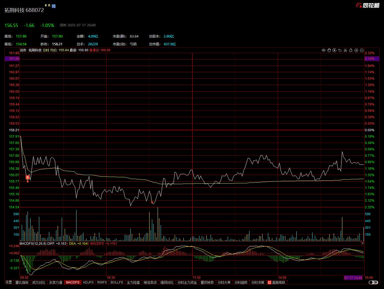Click the 14:00 time axis label
The height and width of the screenshot is (289, 384).
click(x=282, y=278)
